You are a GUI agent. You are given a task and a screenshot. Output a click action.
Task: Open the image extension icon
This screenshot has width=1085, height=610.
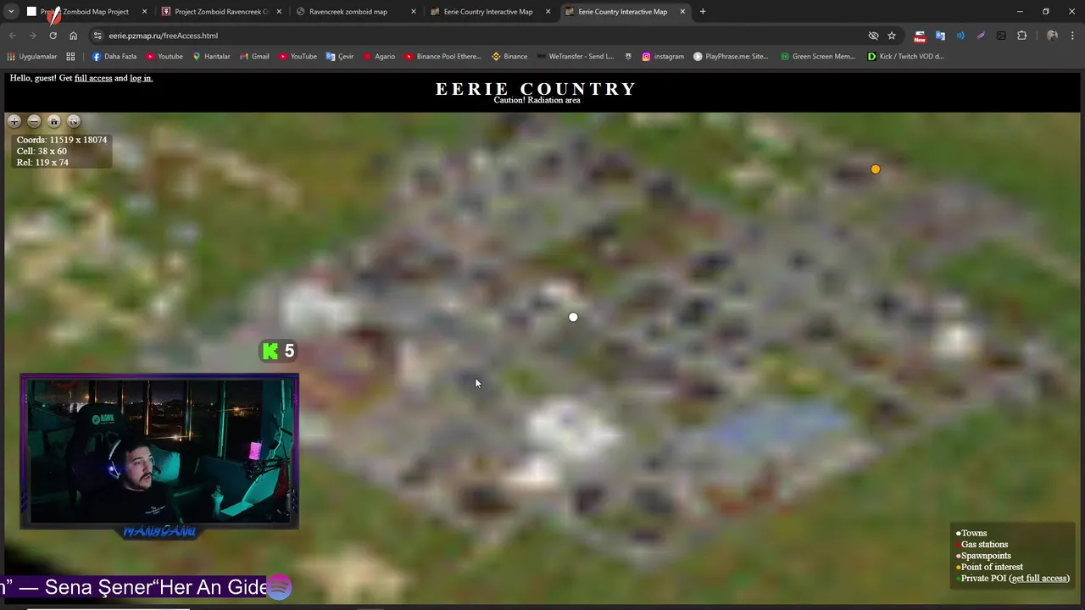[x=1001, y=36]
